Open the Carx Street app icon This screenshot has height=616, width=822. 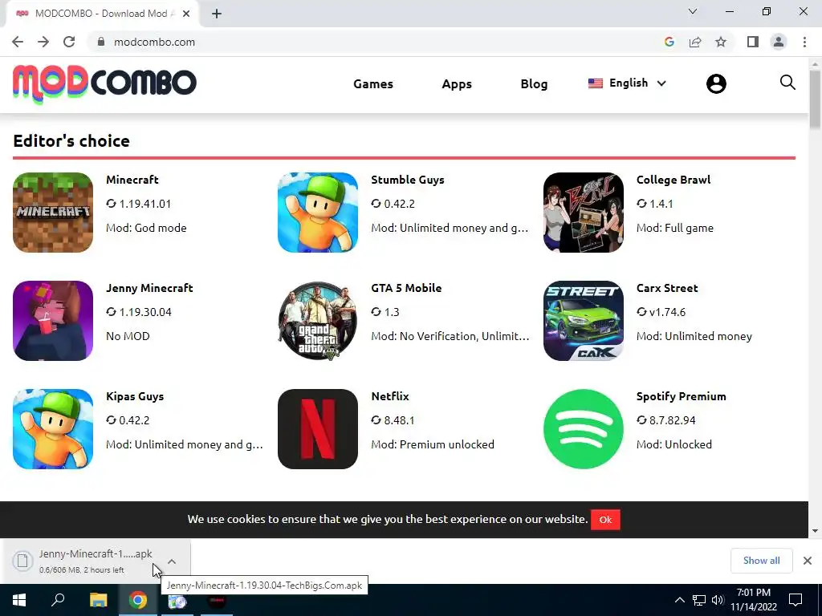point(584,321)
